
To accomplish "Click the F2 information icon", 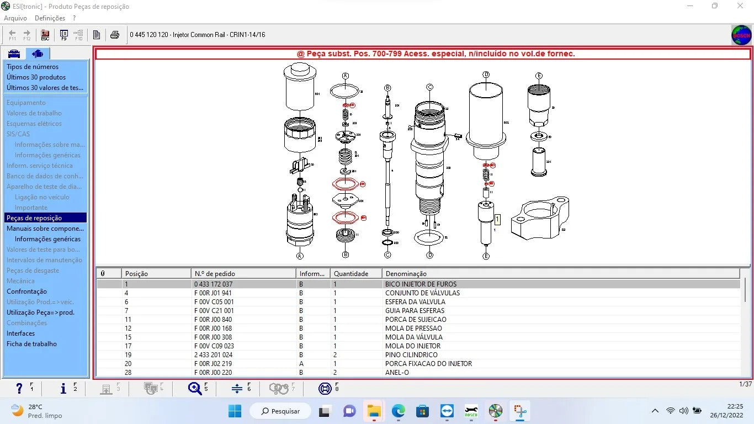I will [x=63, y=389].
